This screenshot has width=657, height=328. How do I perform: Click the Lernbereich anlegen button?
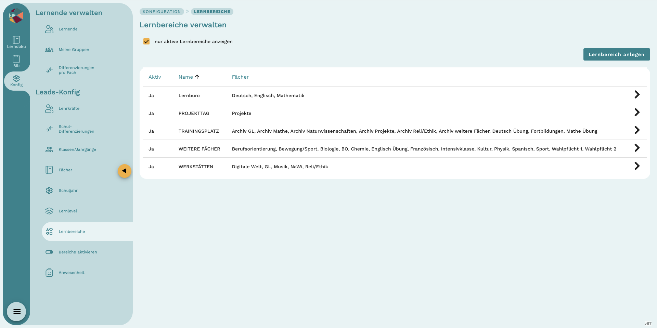point(616,54)
